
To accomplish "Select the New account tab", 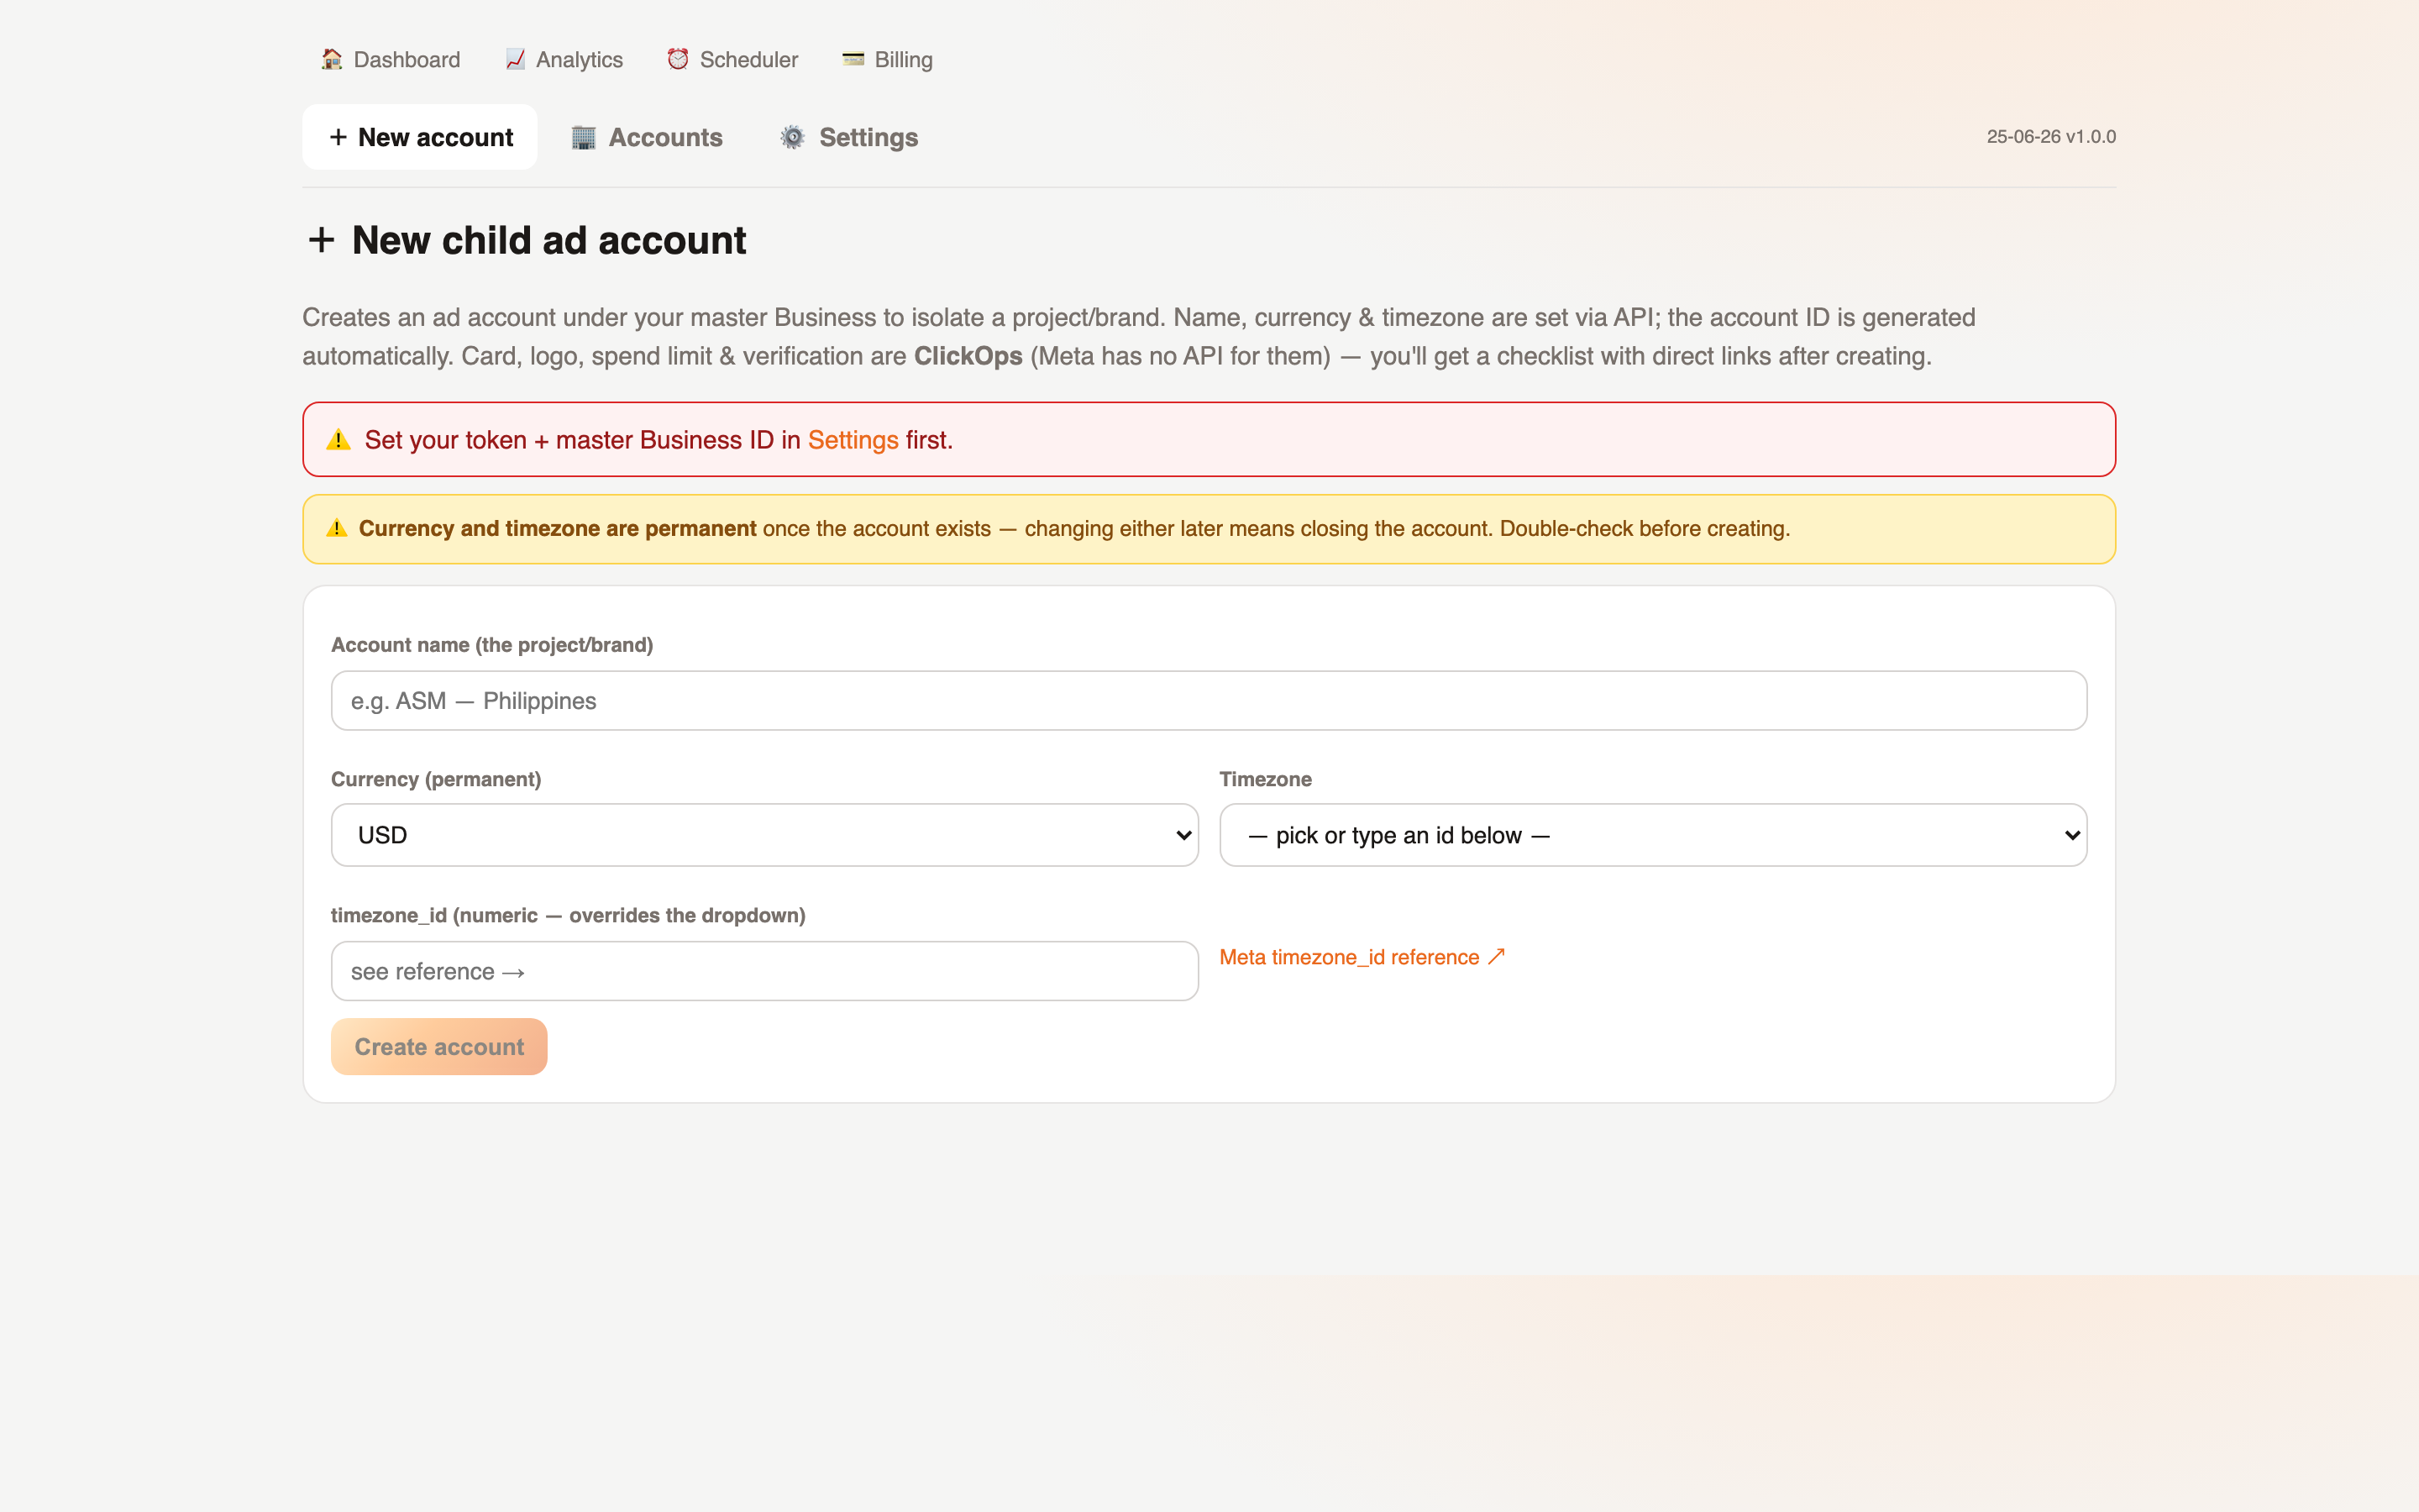I will 420,137.
